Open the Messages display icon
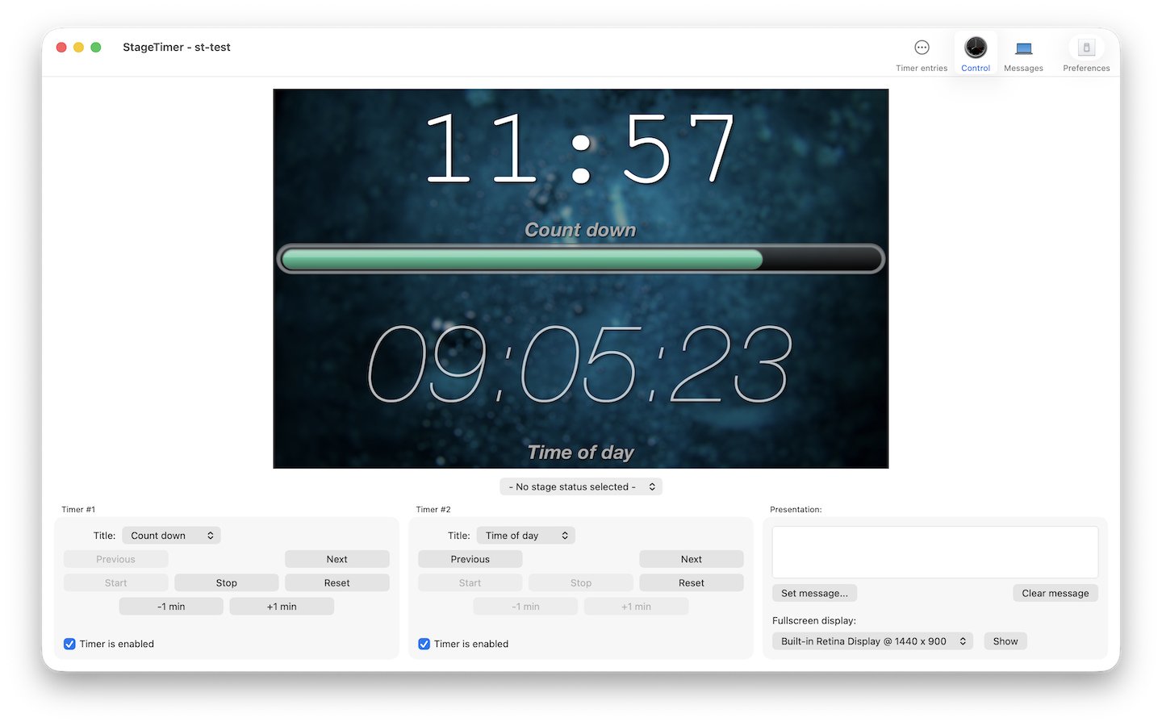Screen dimensions: 1162x726 1023,48
